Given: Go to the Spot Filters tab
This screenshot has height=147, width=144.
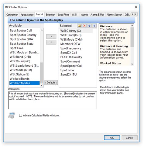Looking at the screenshot, I should coord(63,15).
